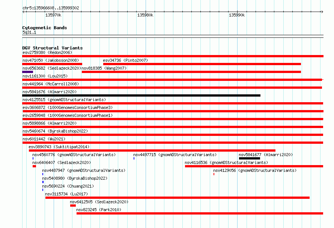Select the nsv6406407 (Sedlazeck2020) label
This screenshot has height=228, width=334.
click(62, 162)
